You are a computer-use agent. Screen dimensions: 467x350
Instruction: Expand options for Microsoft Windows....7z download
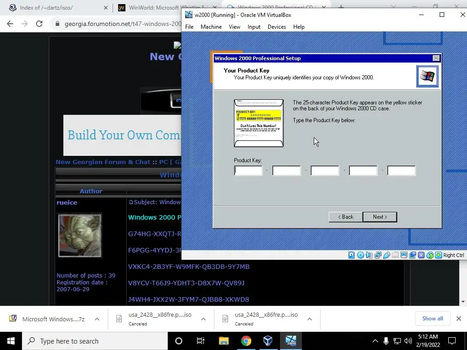coord(97,319)
